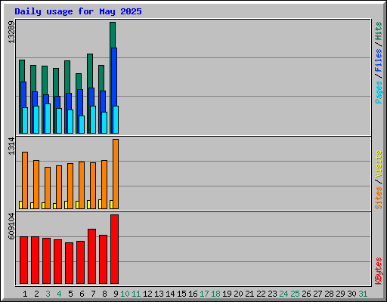Click the yellow Visits bar for day 8

pos(100,204)
